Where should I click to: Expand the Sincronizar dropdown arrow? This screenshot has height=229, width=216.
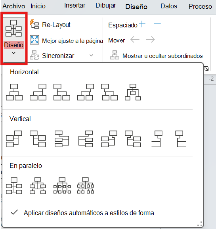tap(91, 56)
